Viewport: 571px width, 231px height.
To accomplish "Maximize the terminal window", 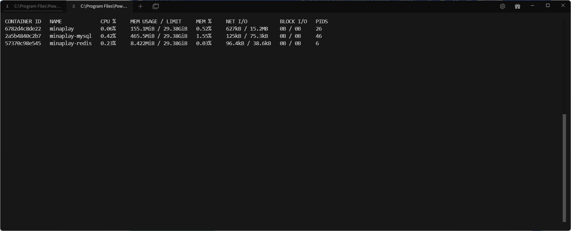I will point(548,6).
